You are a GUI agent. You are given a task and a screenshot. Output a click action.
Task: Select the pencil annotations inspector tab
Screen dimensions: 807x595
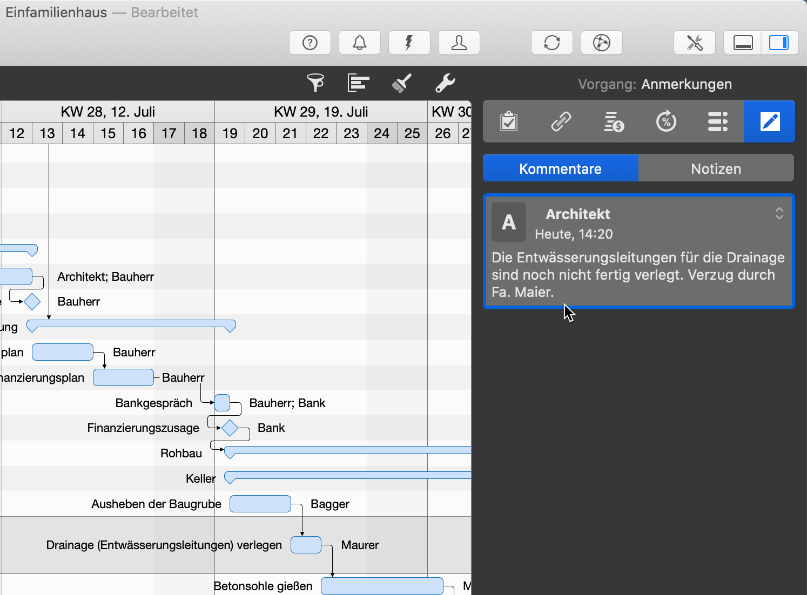[x=769, y=121]
